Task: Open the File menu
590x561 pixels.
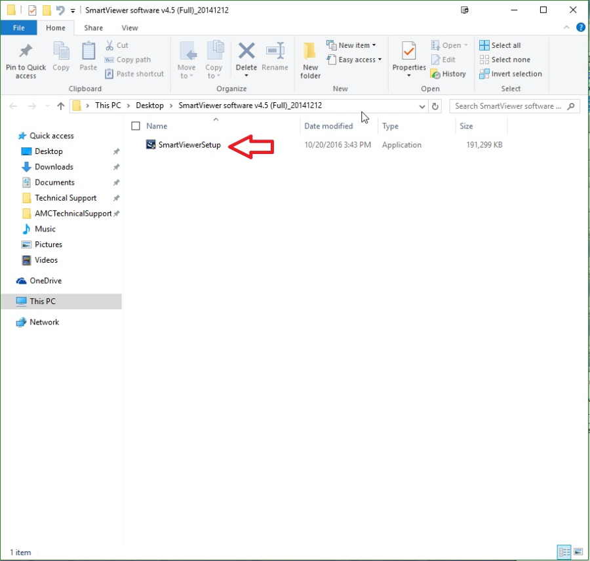Action: [x=19, y=28]
